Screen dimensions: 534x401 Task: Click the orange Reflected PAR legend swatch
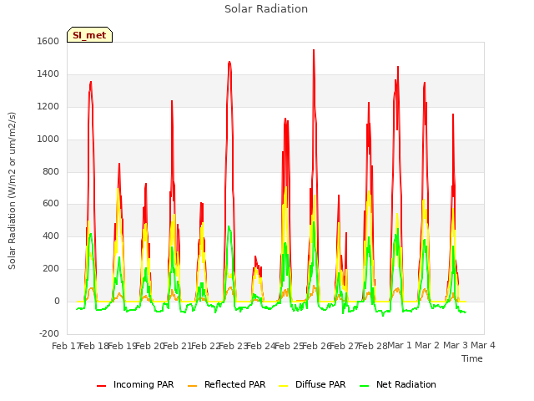(193, 385)
